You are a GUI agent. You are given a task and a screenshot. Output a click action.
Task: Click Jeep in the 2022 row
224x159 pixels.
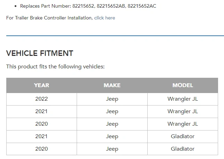tap(112, 99)
